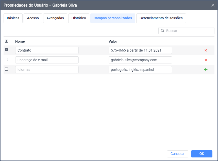Go to the Avançadas tab

[x=55, y=18]
